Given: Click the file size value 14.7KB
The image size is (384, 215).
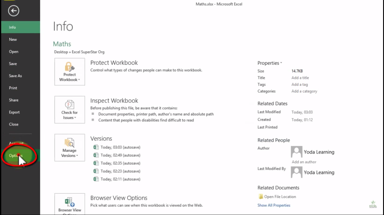Looking at the screenshot, I should pyautogui.click(x=297, y=71).
